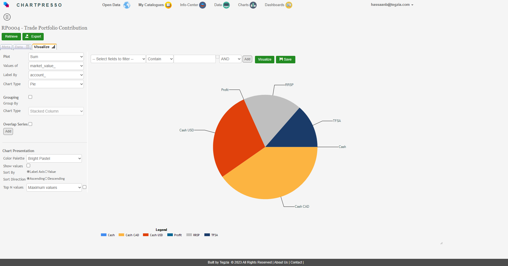Toggle the Overlap Series checkbox

(x=30, y=124)
